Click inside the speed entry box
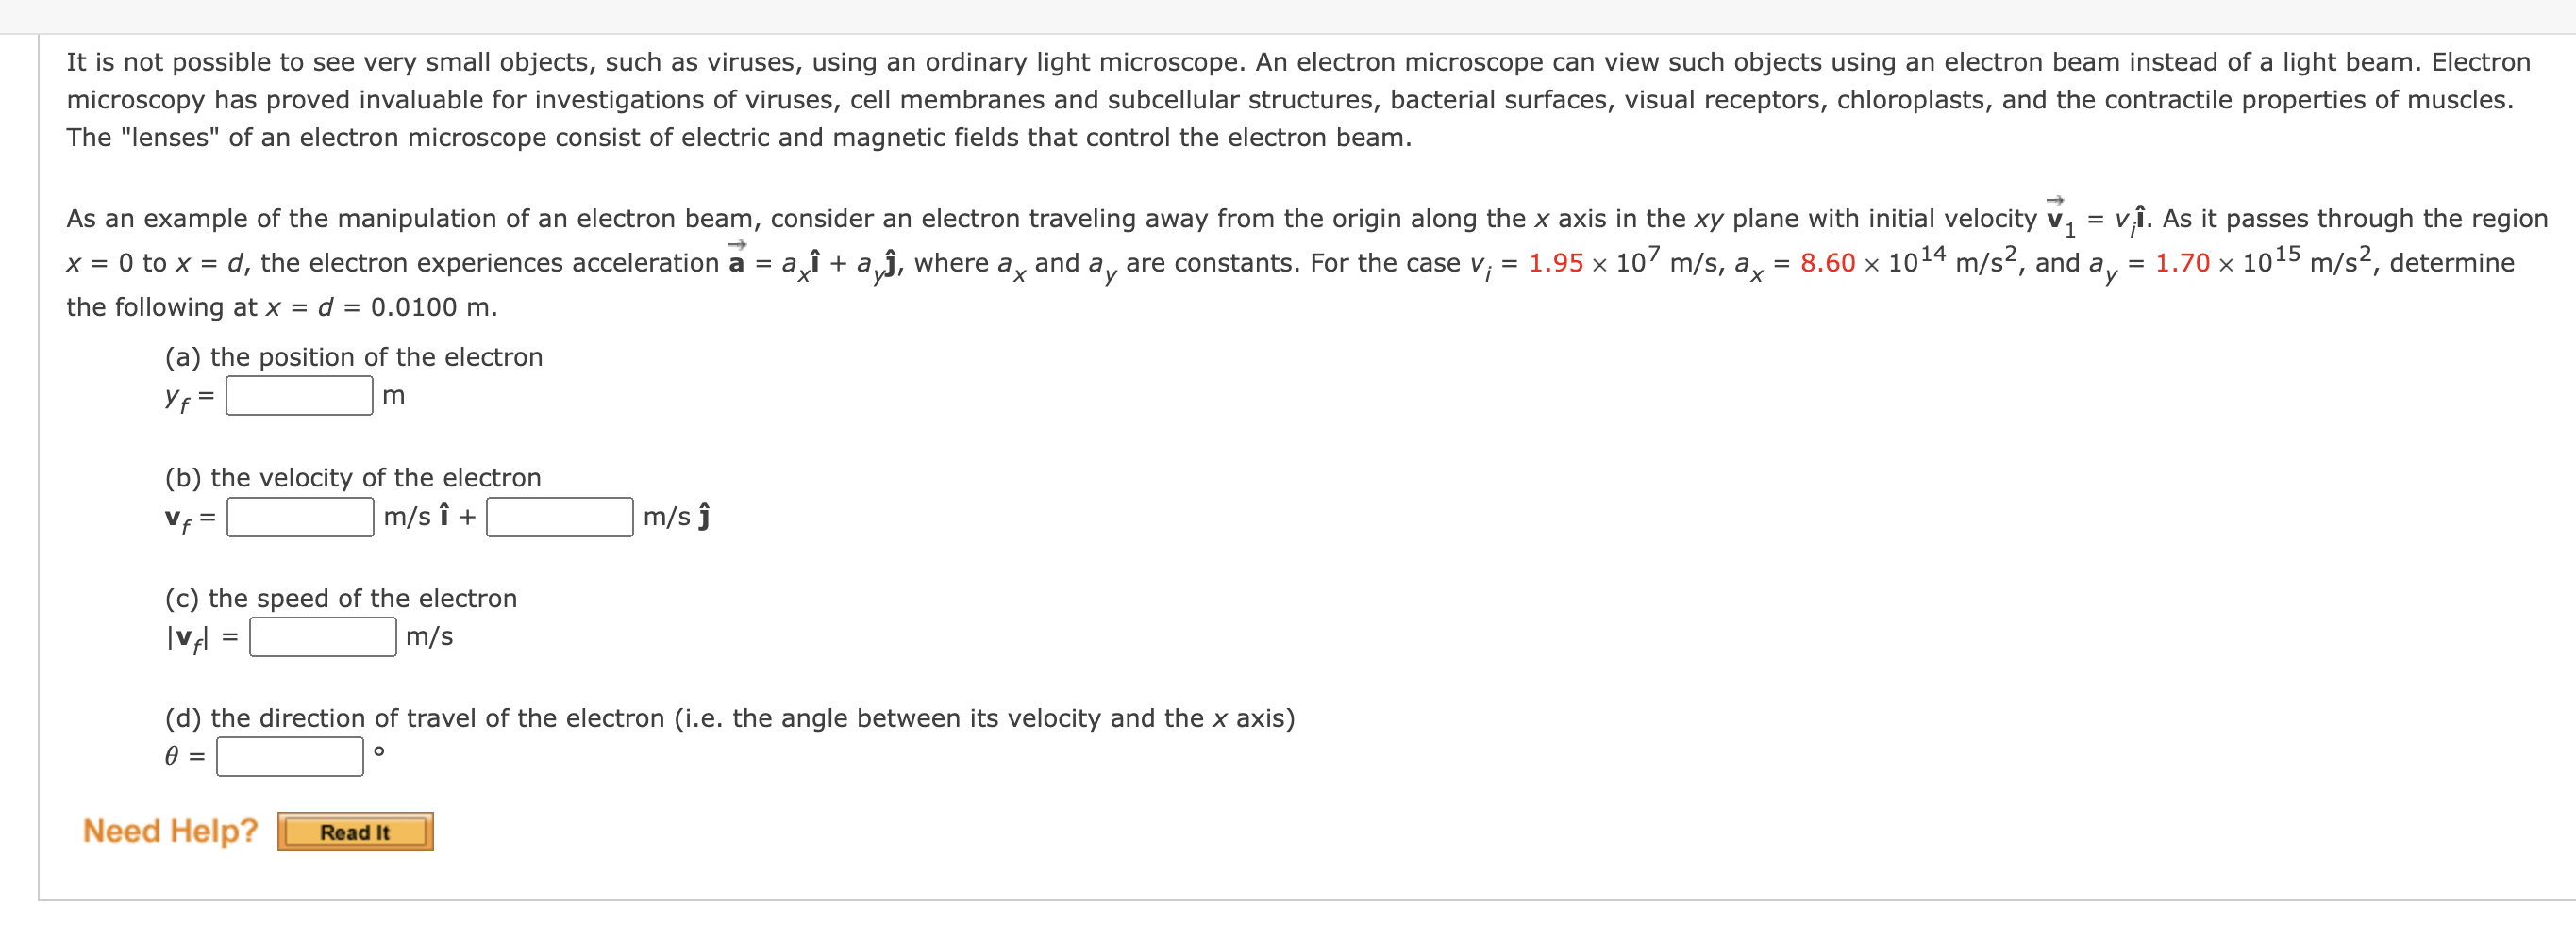Viewport: 2576px width, 939px height. (x=322, y=636)
